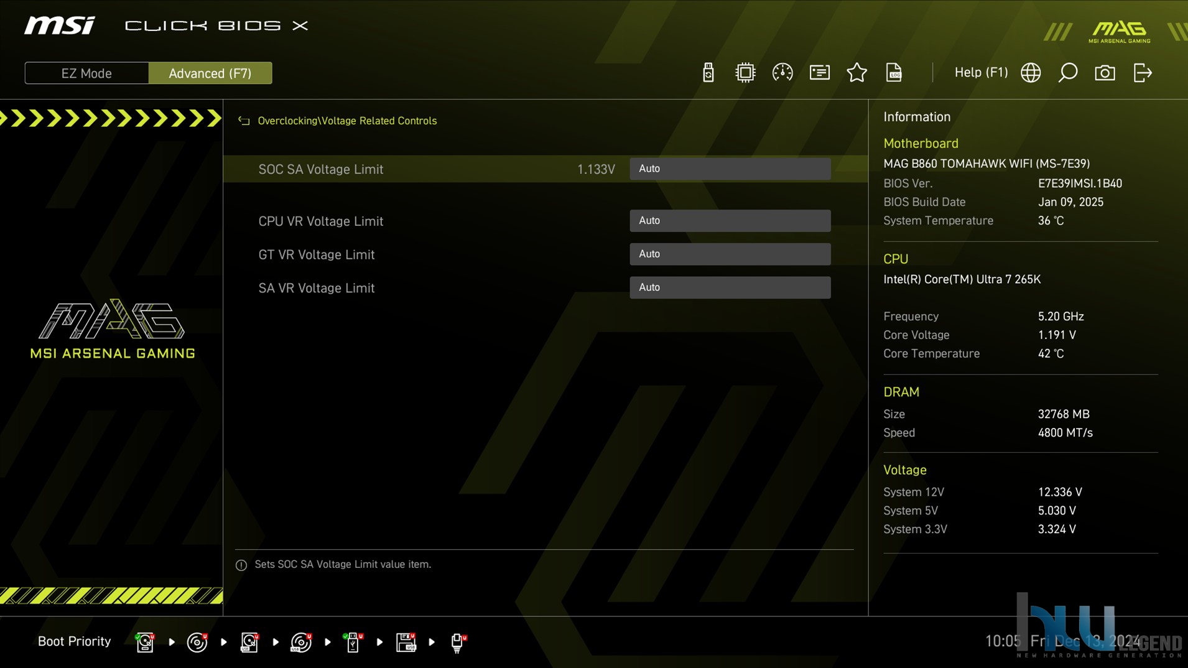Click the Intel(R) Core(TM) Ultra 7 265K text

coord(962,279)
